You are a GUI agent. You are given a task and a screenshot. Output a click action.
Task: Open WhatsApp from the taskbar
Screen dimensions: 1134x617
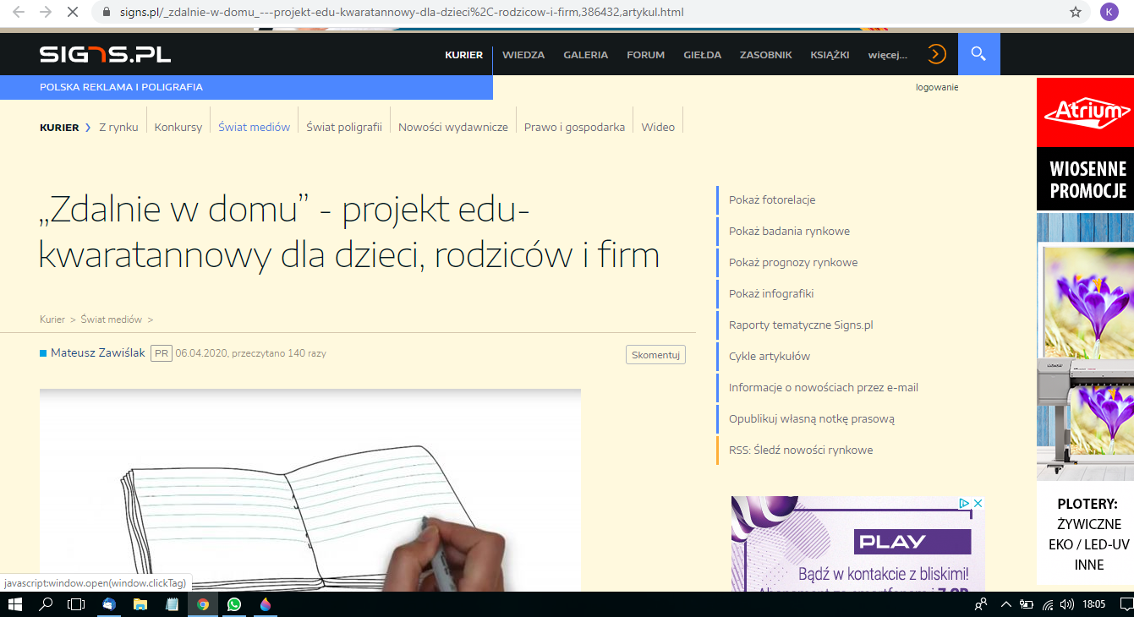234,604
